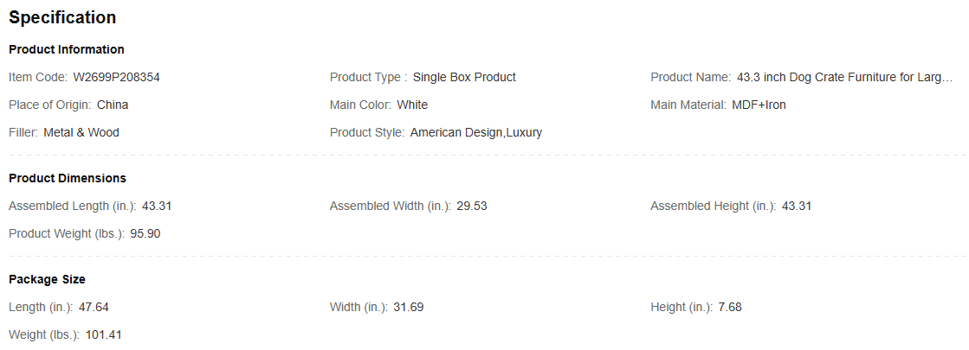Click the Product Dimensions section title
Viewport: 969px width, 350px height.
(68, 178)
